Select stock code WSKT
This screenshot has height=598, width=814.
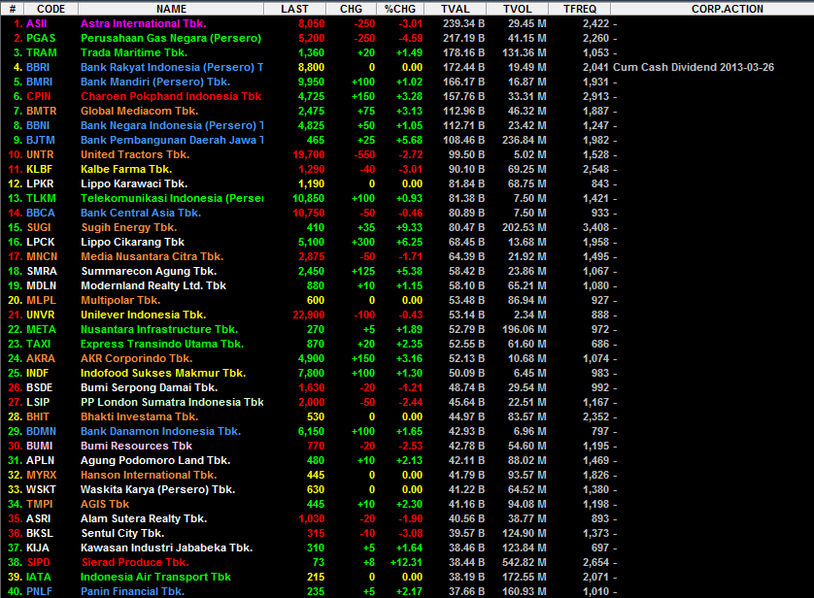(x=41, y=489)
